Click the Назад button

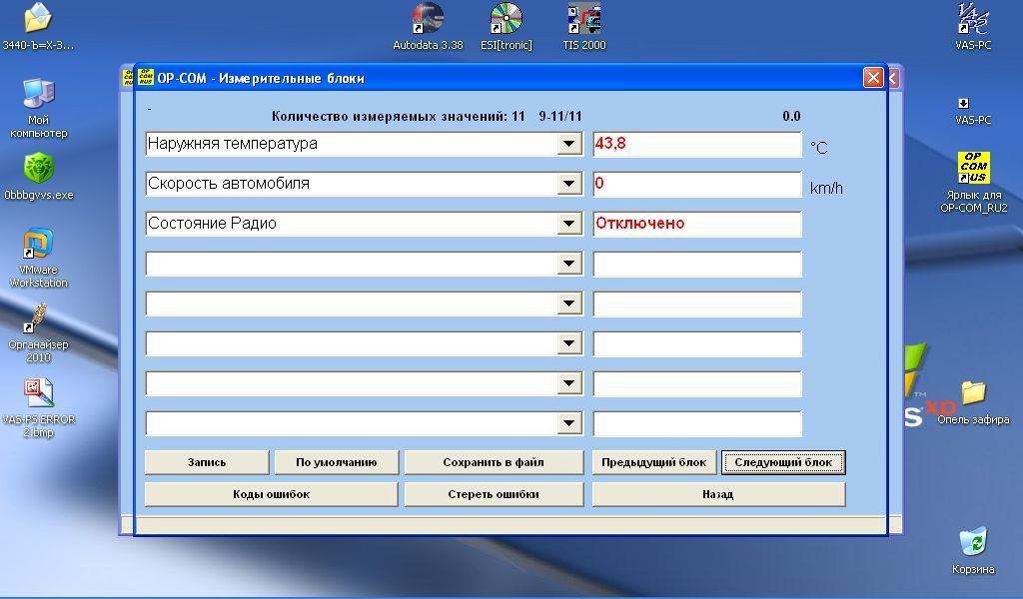pyautogui.click(x=718, y=494)
